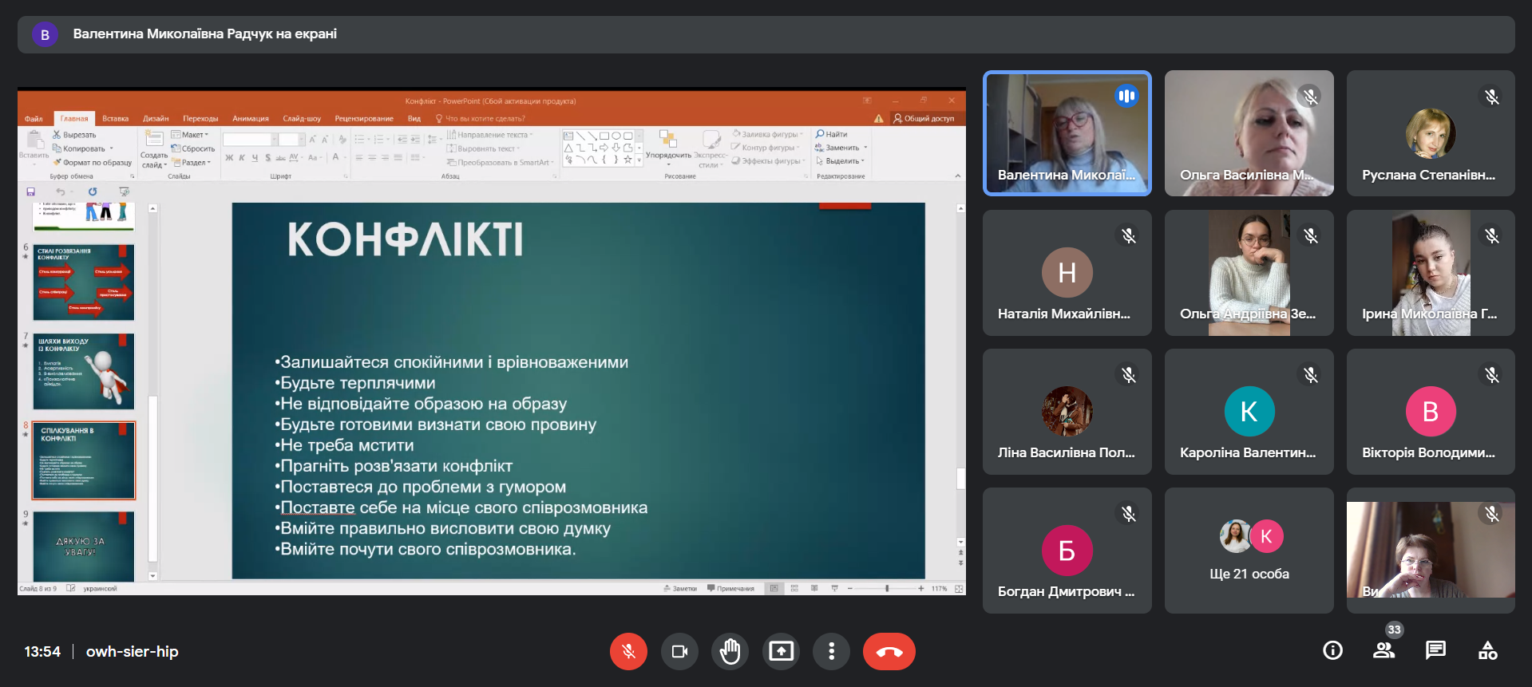Leave the call with red hang-up button
The height and width of the screenshot is (687, 1532).
[889, 651]
